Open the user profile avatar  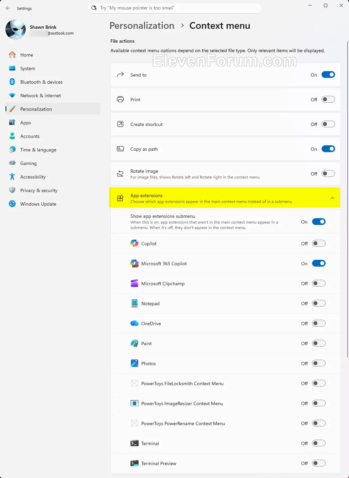point(16,29)
